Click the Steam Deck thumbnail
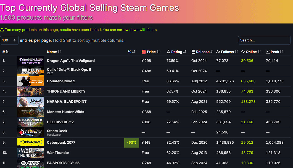The height and width of the screenshot is (168, 293). (x=31, y=132)
